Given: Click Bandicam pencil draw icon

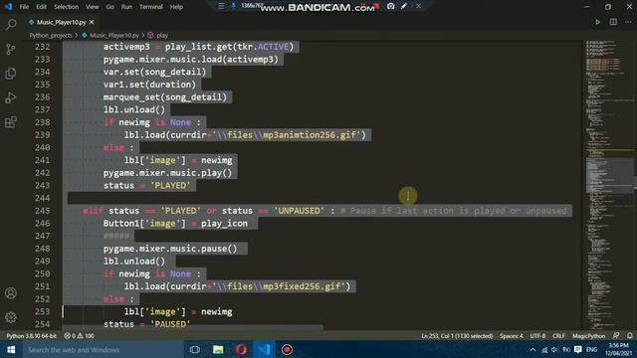Looking at the screenshot, I should (404, 6).
